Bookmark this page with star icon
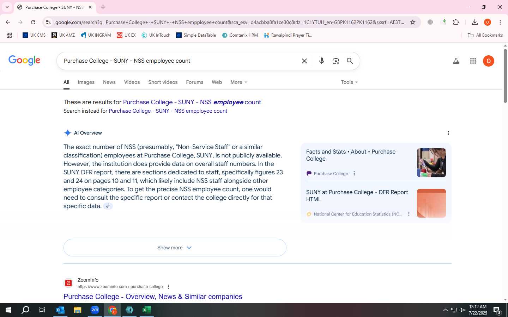The height and width of the screenshot is (317, 508). (413, 22)
